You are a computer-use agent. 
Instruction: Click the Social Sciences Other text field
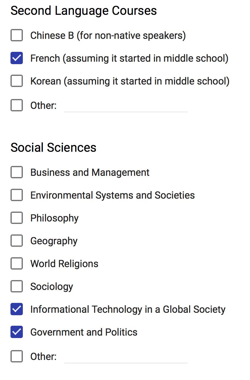click(x=126, y=357)
